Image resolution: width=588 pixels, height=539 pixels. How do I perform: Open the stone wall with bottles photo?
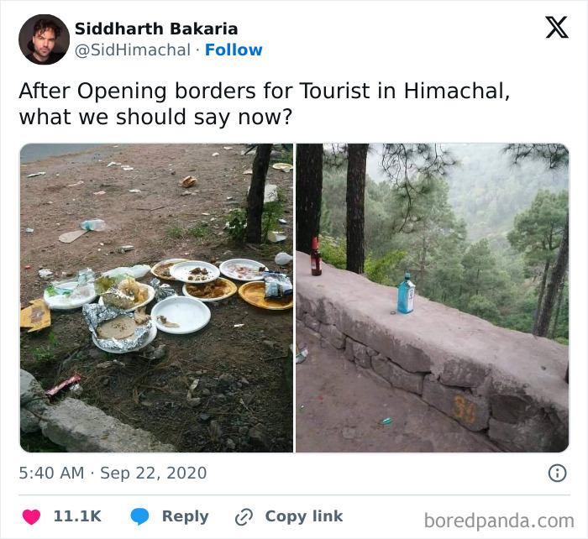pyautogui.click(x=432, y=298)
